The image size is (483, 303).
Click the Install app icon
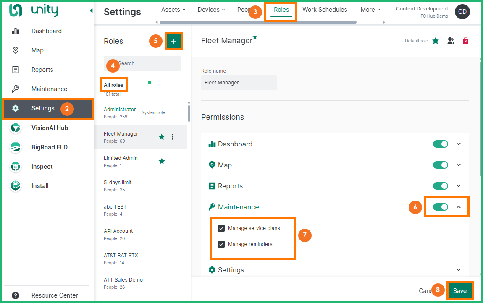[x=16, y=186]
